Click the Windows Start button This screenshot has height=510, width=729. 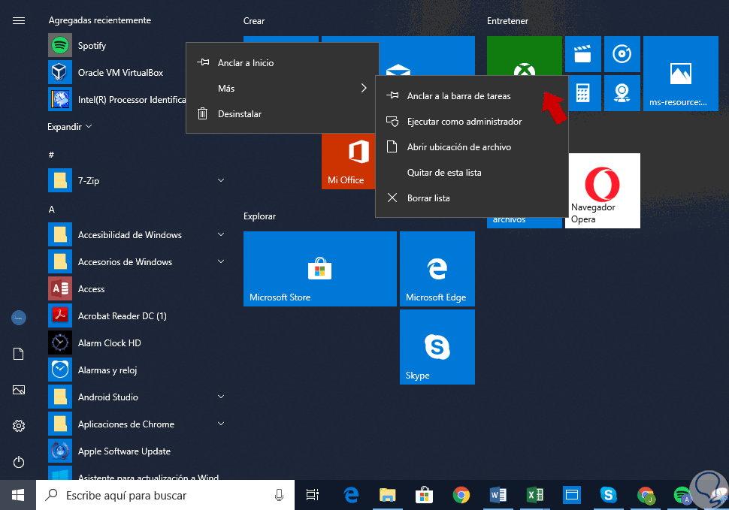[18, 495]
